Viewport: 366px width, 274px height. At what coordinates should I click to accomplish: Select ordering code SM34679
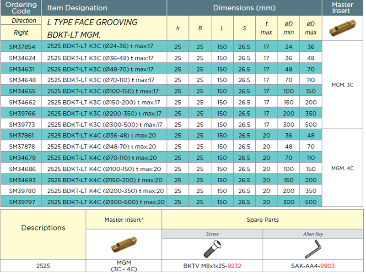[x=22, y=158]
